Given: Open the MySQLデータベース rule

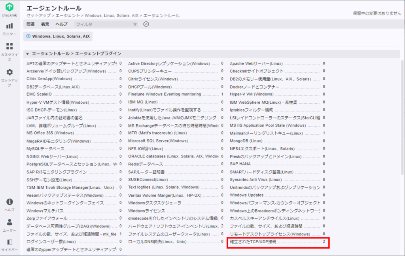Looking at the screenshot, I should pos(45,149).
